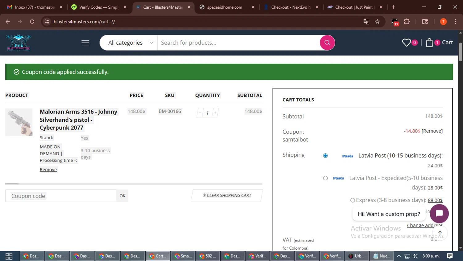Viewport: 463px width, 261px height.
Task: Click the Blasters4Masters site logo
Action: 19,43
